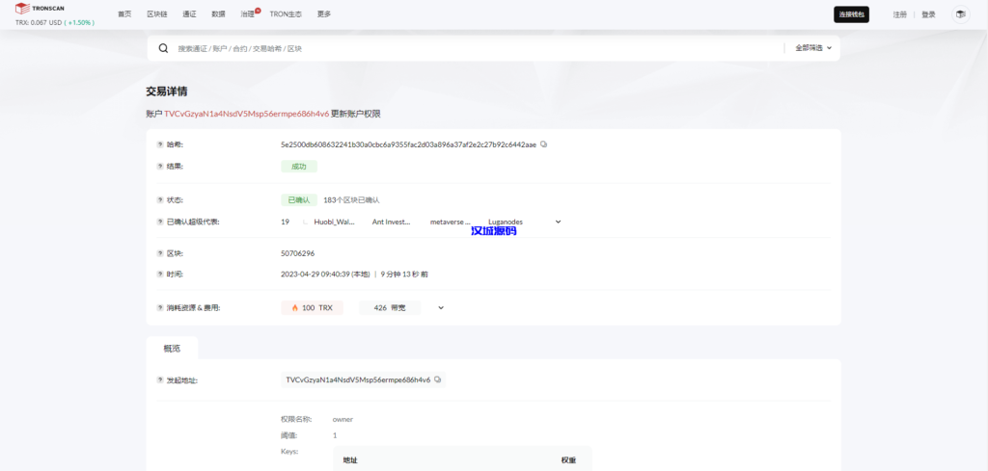The height and width of the screenshot is (471, 988).
Task: Open the 更多 menu
Action: (x=324, y=14)
